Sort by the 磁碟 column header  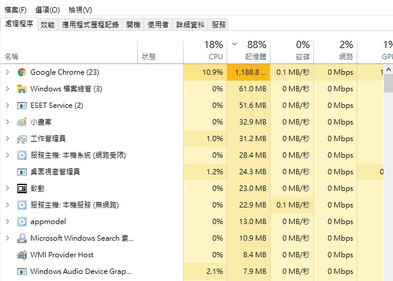coord(292,52)
